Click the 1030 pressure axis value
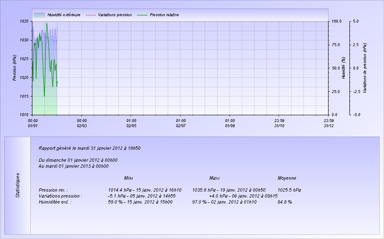 pos(24,40)
